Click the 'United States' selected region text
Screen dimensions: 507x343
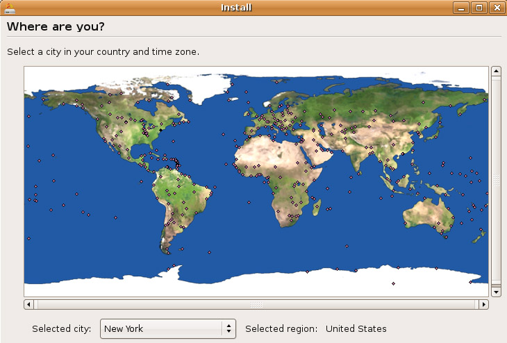(x=356, y=328)
